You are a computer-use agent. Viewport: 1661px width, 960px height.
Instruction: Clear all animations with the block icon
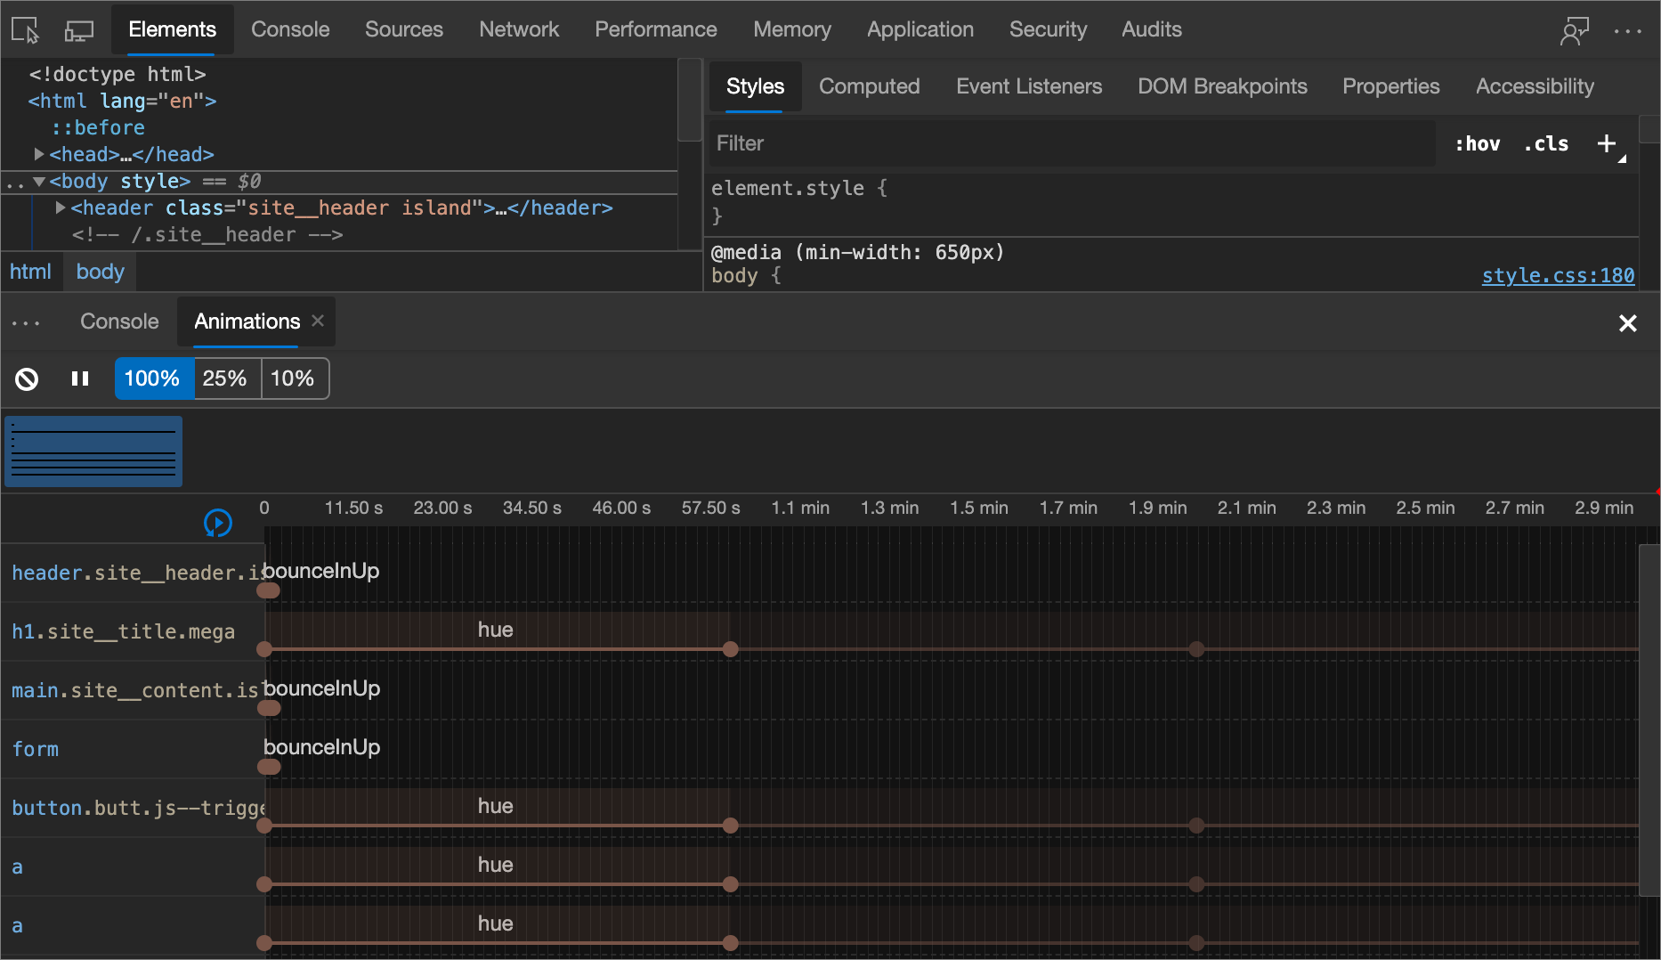tap(26, 378)
